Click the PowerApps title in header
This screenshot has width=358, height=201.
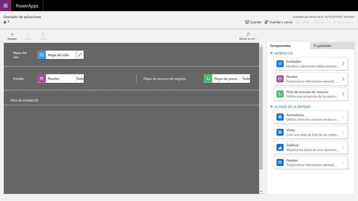coord(27,6)
